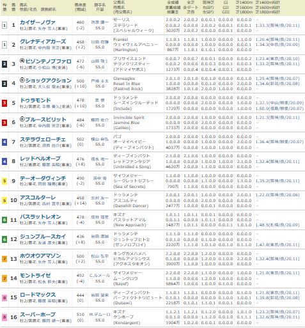Image resolution: width=305 pixels, height=328 pixels.
Task: Click the horse weight column header
Action: tap(81, 7)
